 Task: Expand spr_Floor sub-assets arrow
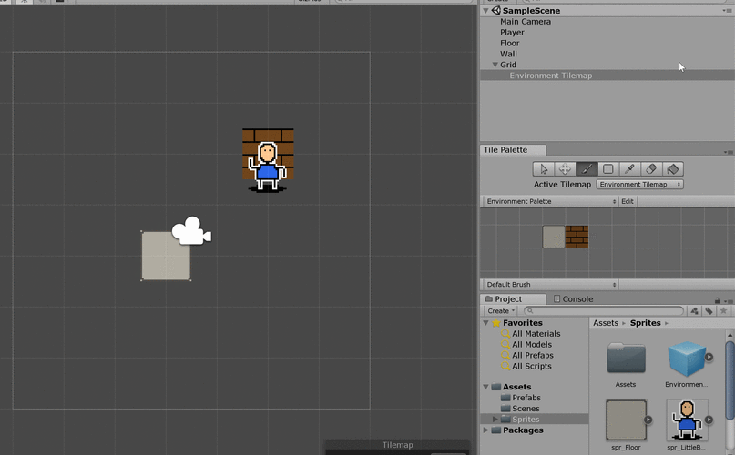point(648,420)
